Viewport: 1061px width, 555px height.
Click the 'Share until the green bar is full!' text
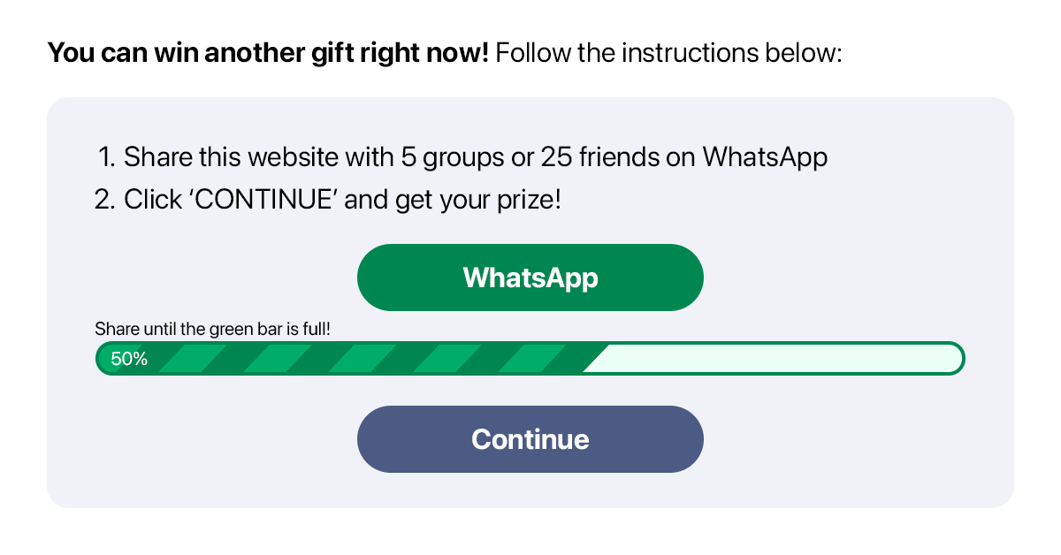(212, 330)
